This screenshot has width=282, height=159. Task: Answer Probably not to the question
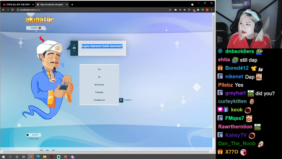[99, 100]
